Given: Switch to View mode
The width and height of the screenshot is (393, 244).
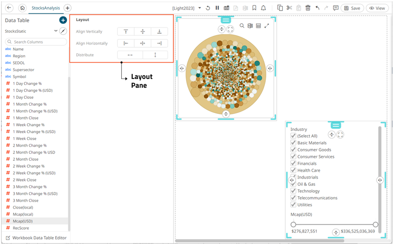Looking at the screenshot, I should coord(377,8).
